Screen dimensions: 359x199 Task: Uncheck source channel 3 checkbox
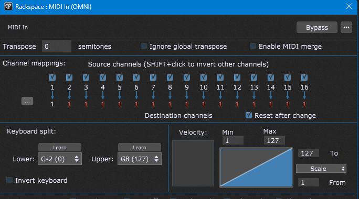tap(86, 77)
